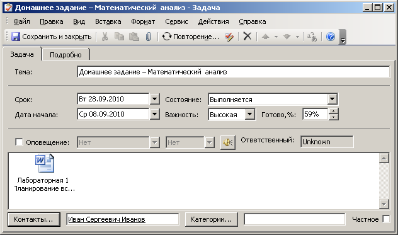Click the Previous Item up arrow
398x235 pixels.
(x=266, y=37)
